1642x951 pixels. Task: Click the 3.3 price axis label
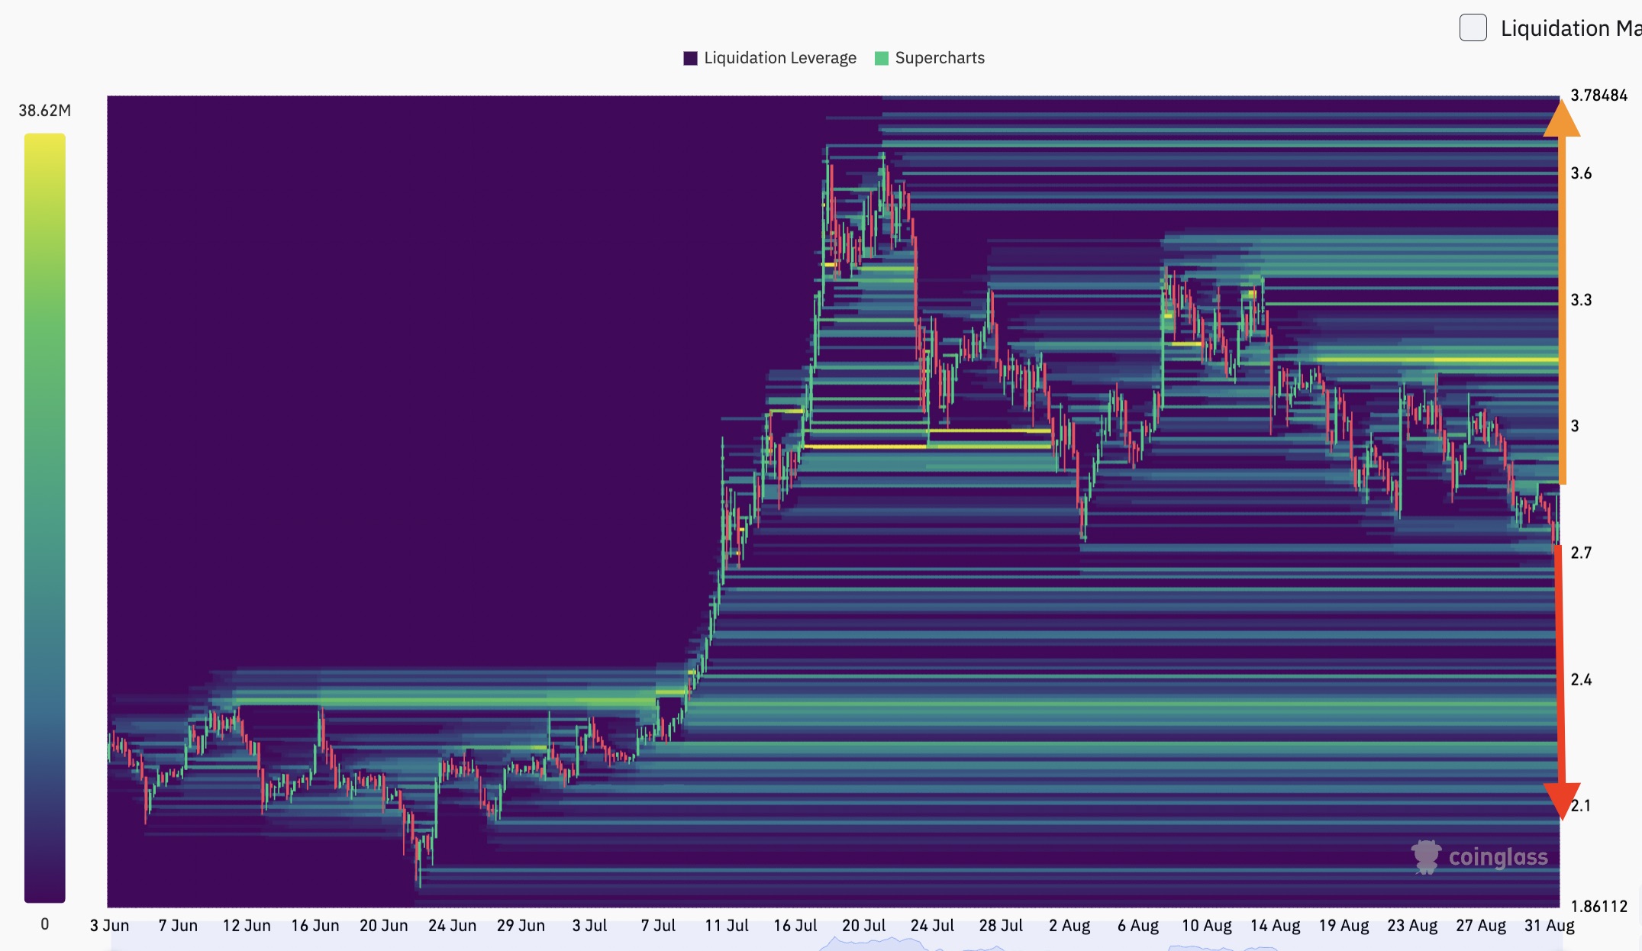(1581, 300)
